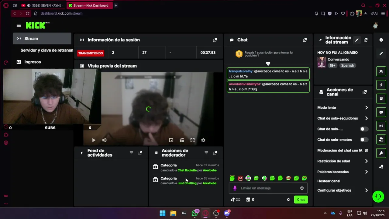Open the chat shop icon
Image resolution: width=389 pixels, height=219 pixels.
248,200
